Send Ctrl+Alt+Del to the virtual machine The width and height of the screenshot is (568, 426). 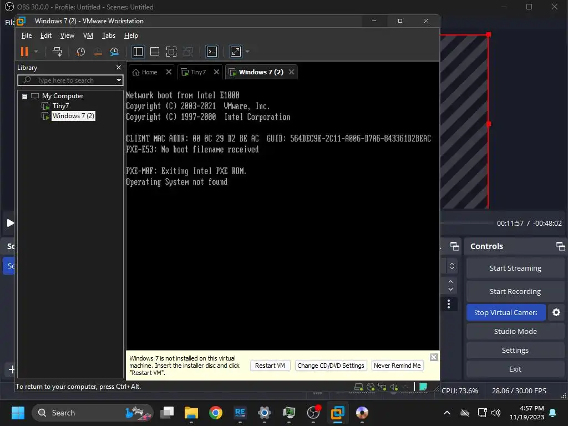[57, 52]
